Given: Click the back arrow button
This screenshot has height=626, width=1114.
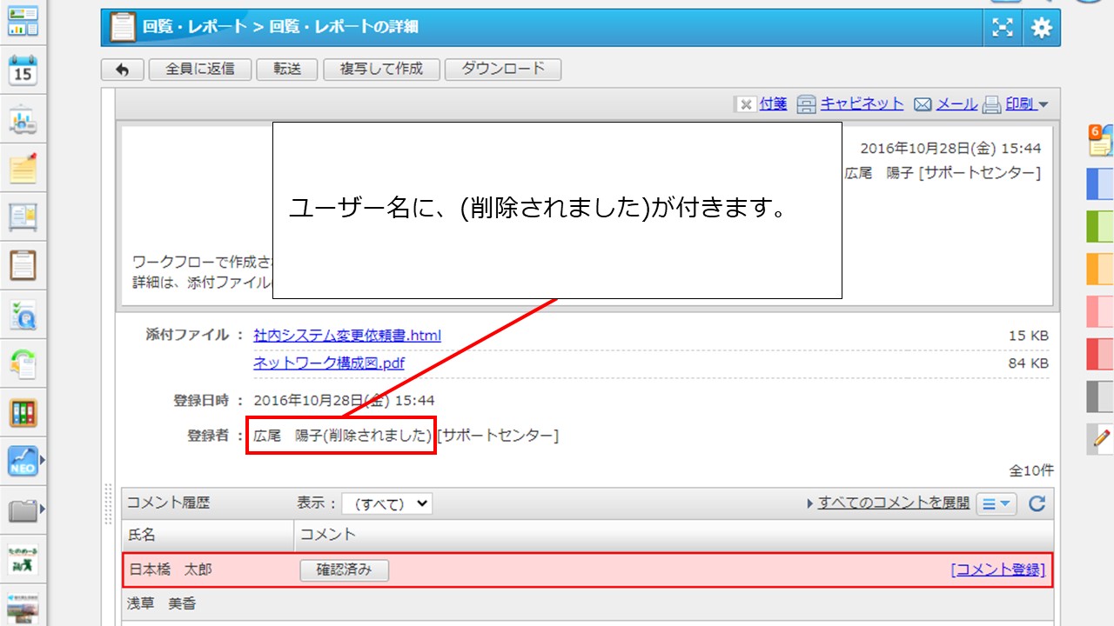Looking at the screenshot, I should pos(123,70).
